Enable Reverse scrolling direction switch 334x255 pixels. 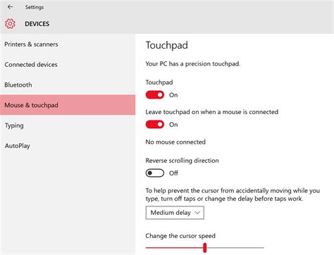[155, 173]
